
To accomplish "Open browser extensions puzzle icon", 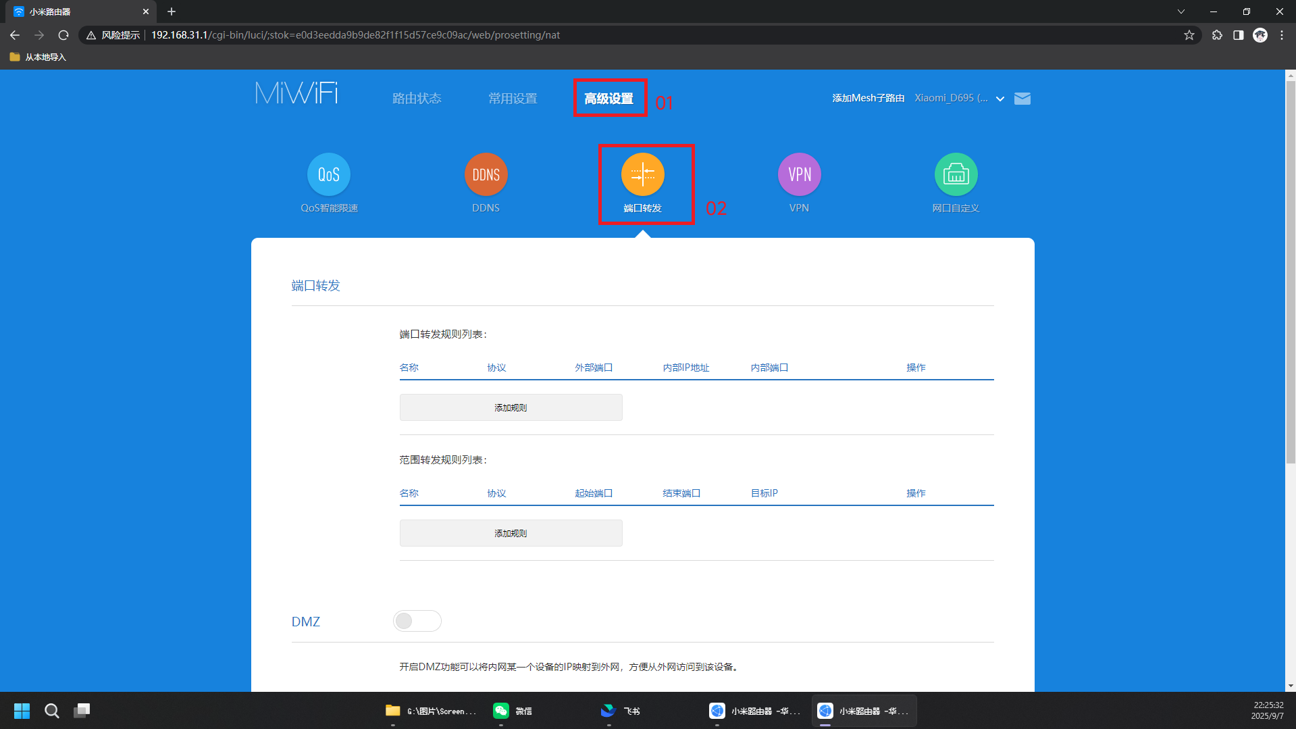I will tap(1217, 35).
